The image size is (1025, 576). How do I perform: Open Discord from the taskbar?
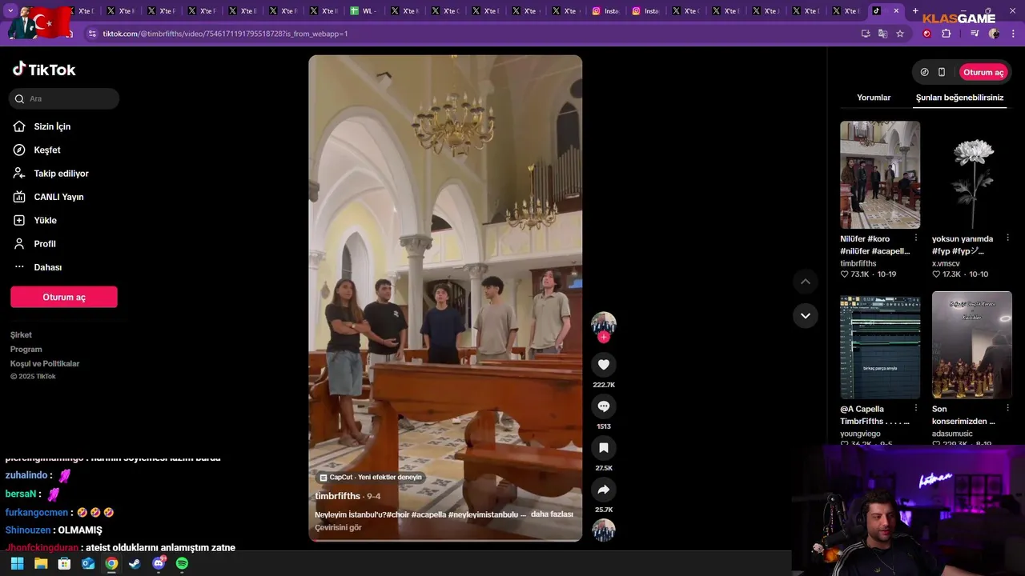point(159,563)
